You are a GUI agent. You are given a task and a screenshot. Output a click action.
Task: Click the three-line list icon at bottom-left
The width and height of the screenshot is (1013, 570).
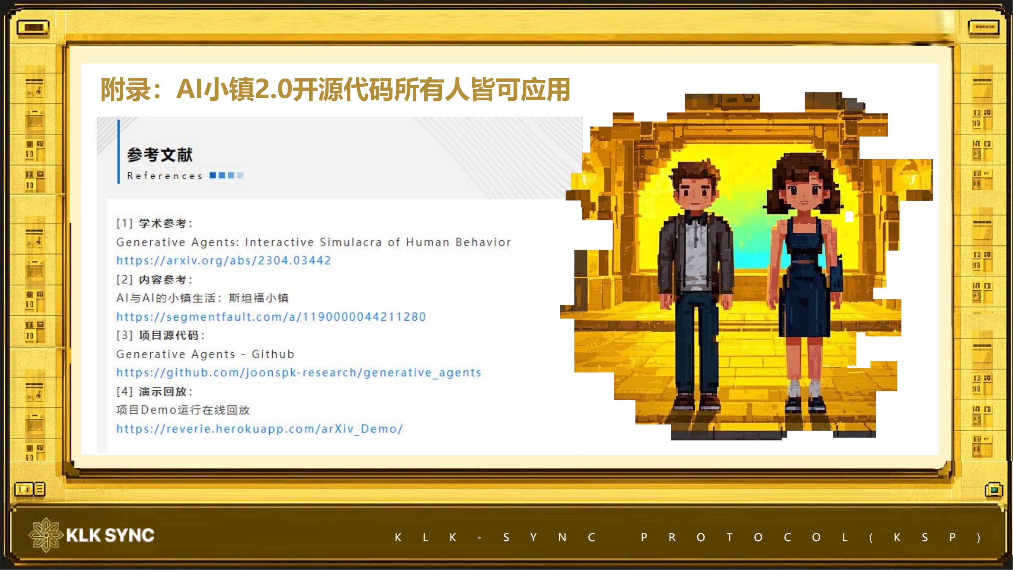point(40,489)
